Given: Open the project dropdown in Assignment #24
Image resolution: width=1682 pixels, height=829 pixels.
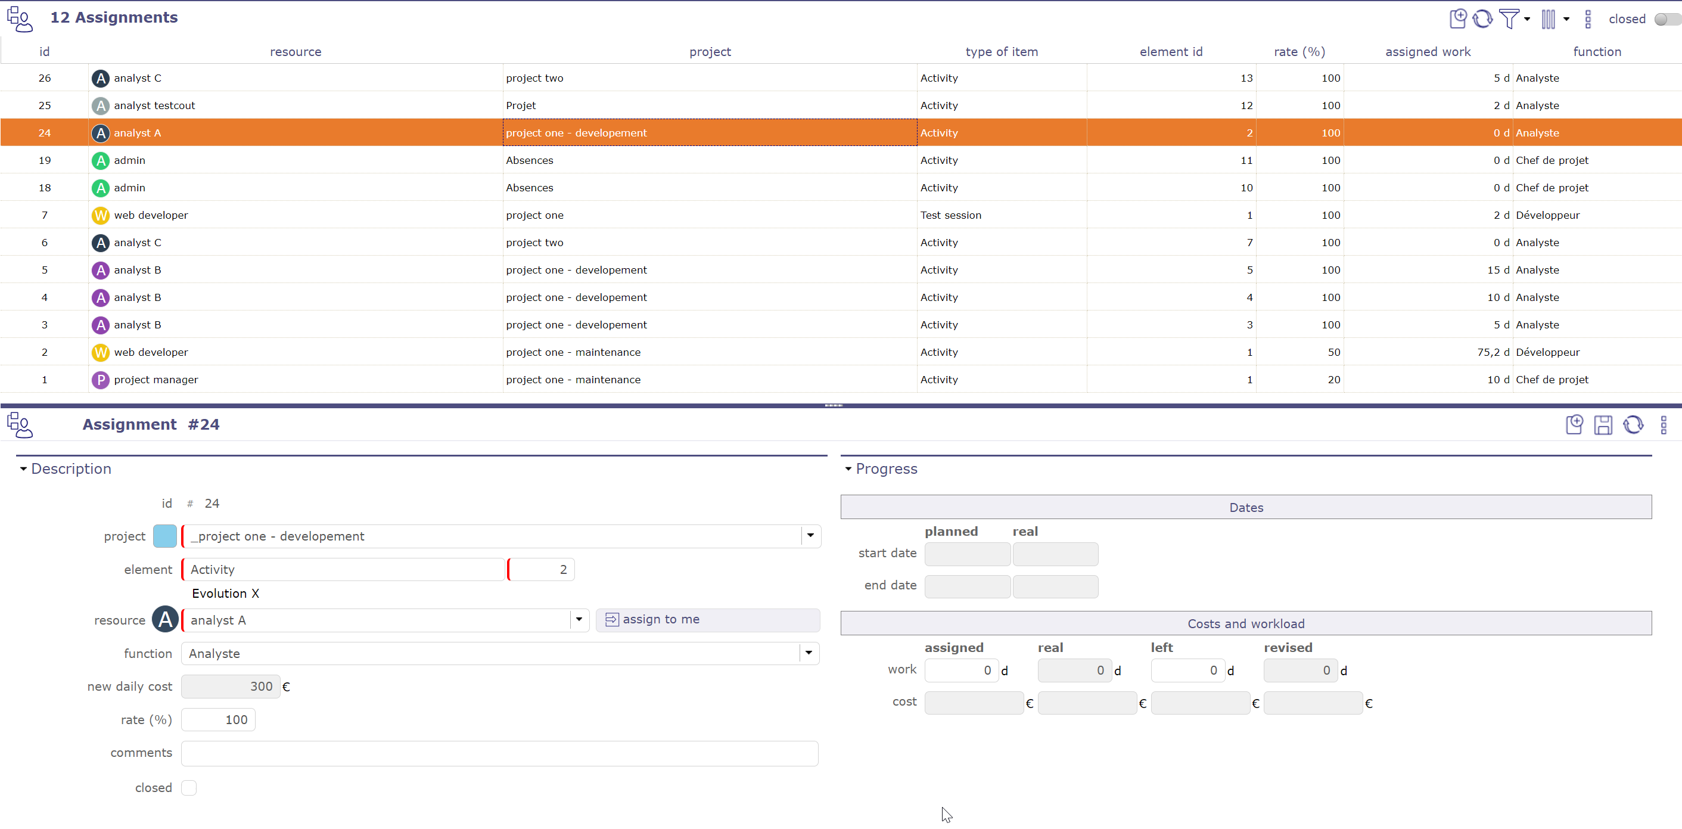Looking at the screenshot, I should pos(811,536).
